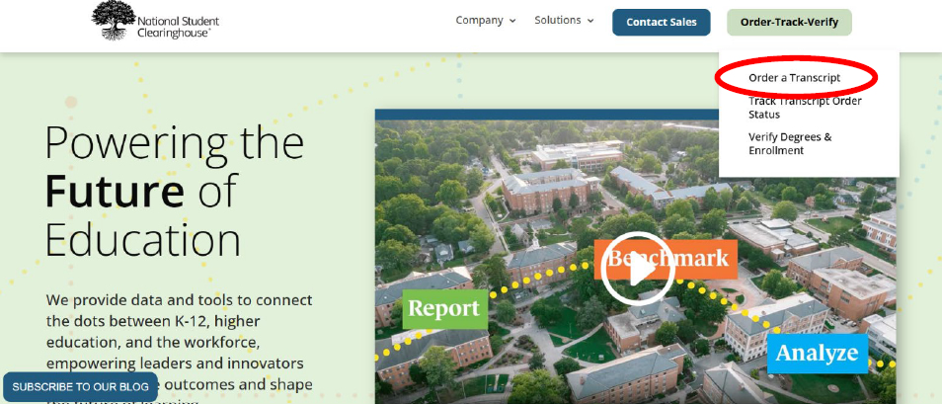Click the National Student Clearinghouse tree logo
Viewport: 942px width, 404px height.
pyautogui.click(x=113, y=21)
